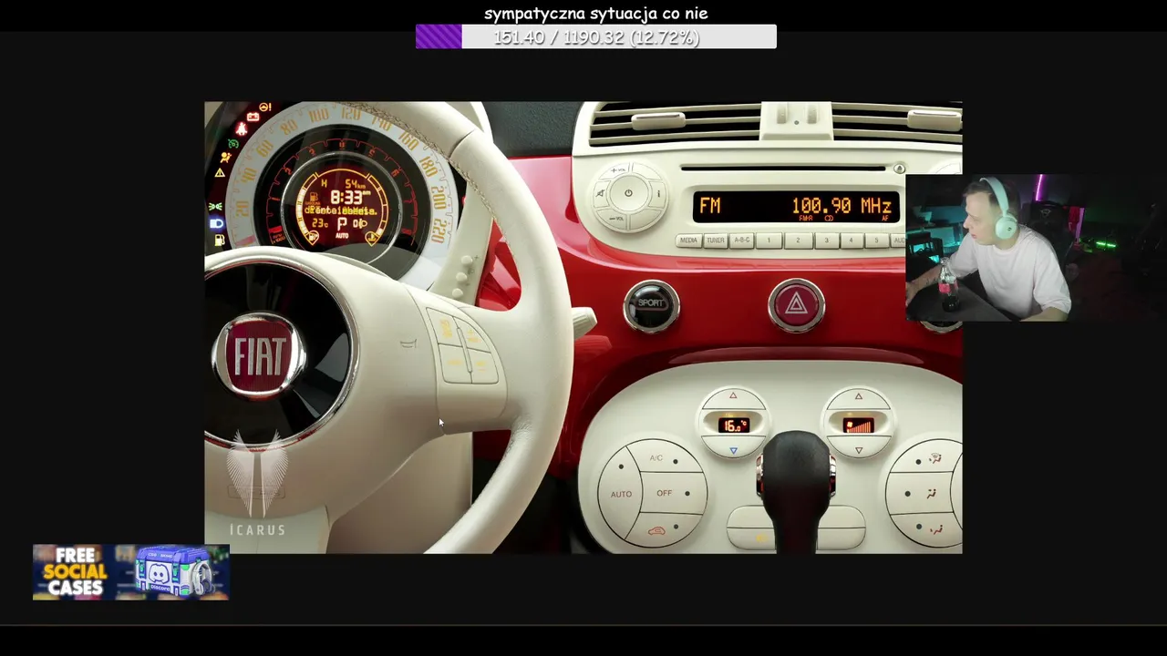Viewport: 1167px width, 656px height.
Task: Select radio preset 5
Action: [876, 241]
